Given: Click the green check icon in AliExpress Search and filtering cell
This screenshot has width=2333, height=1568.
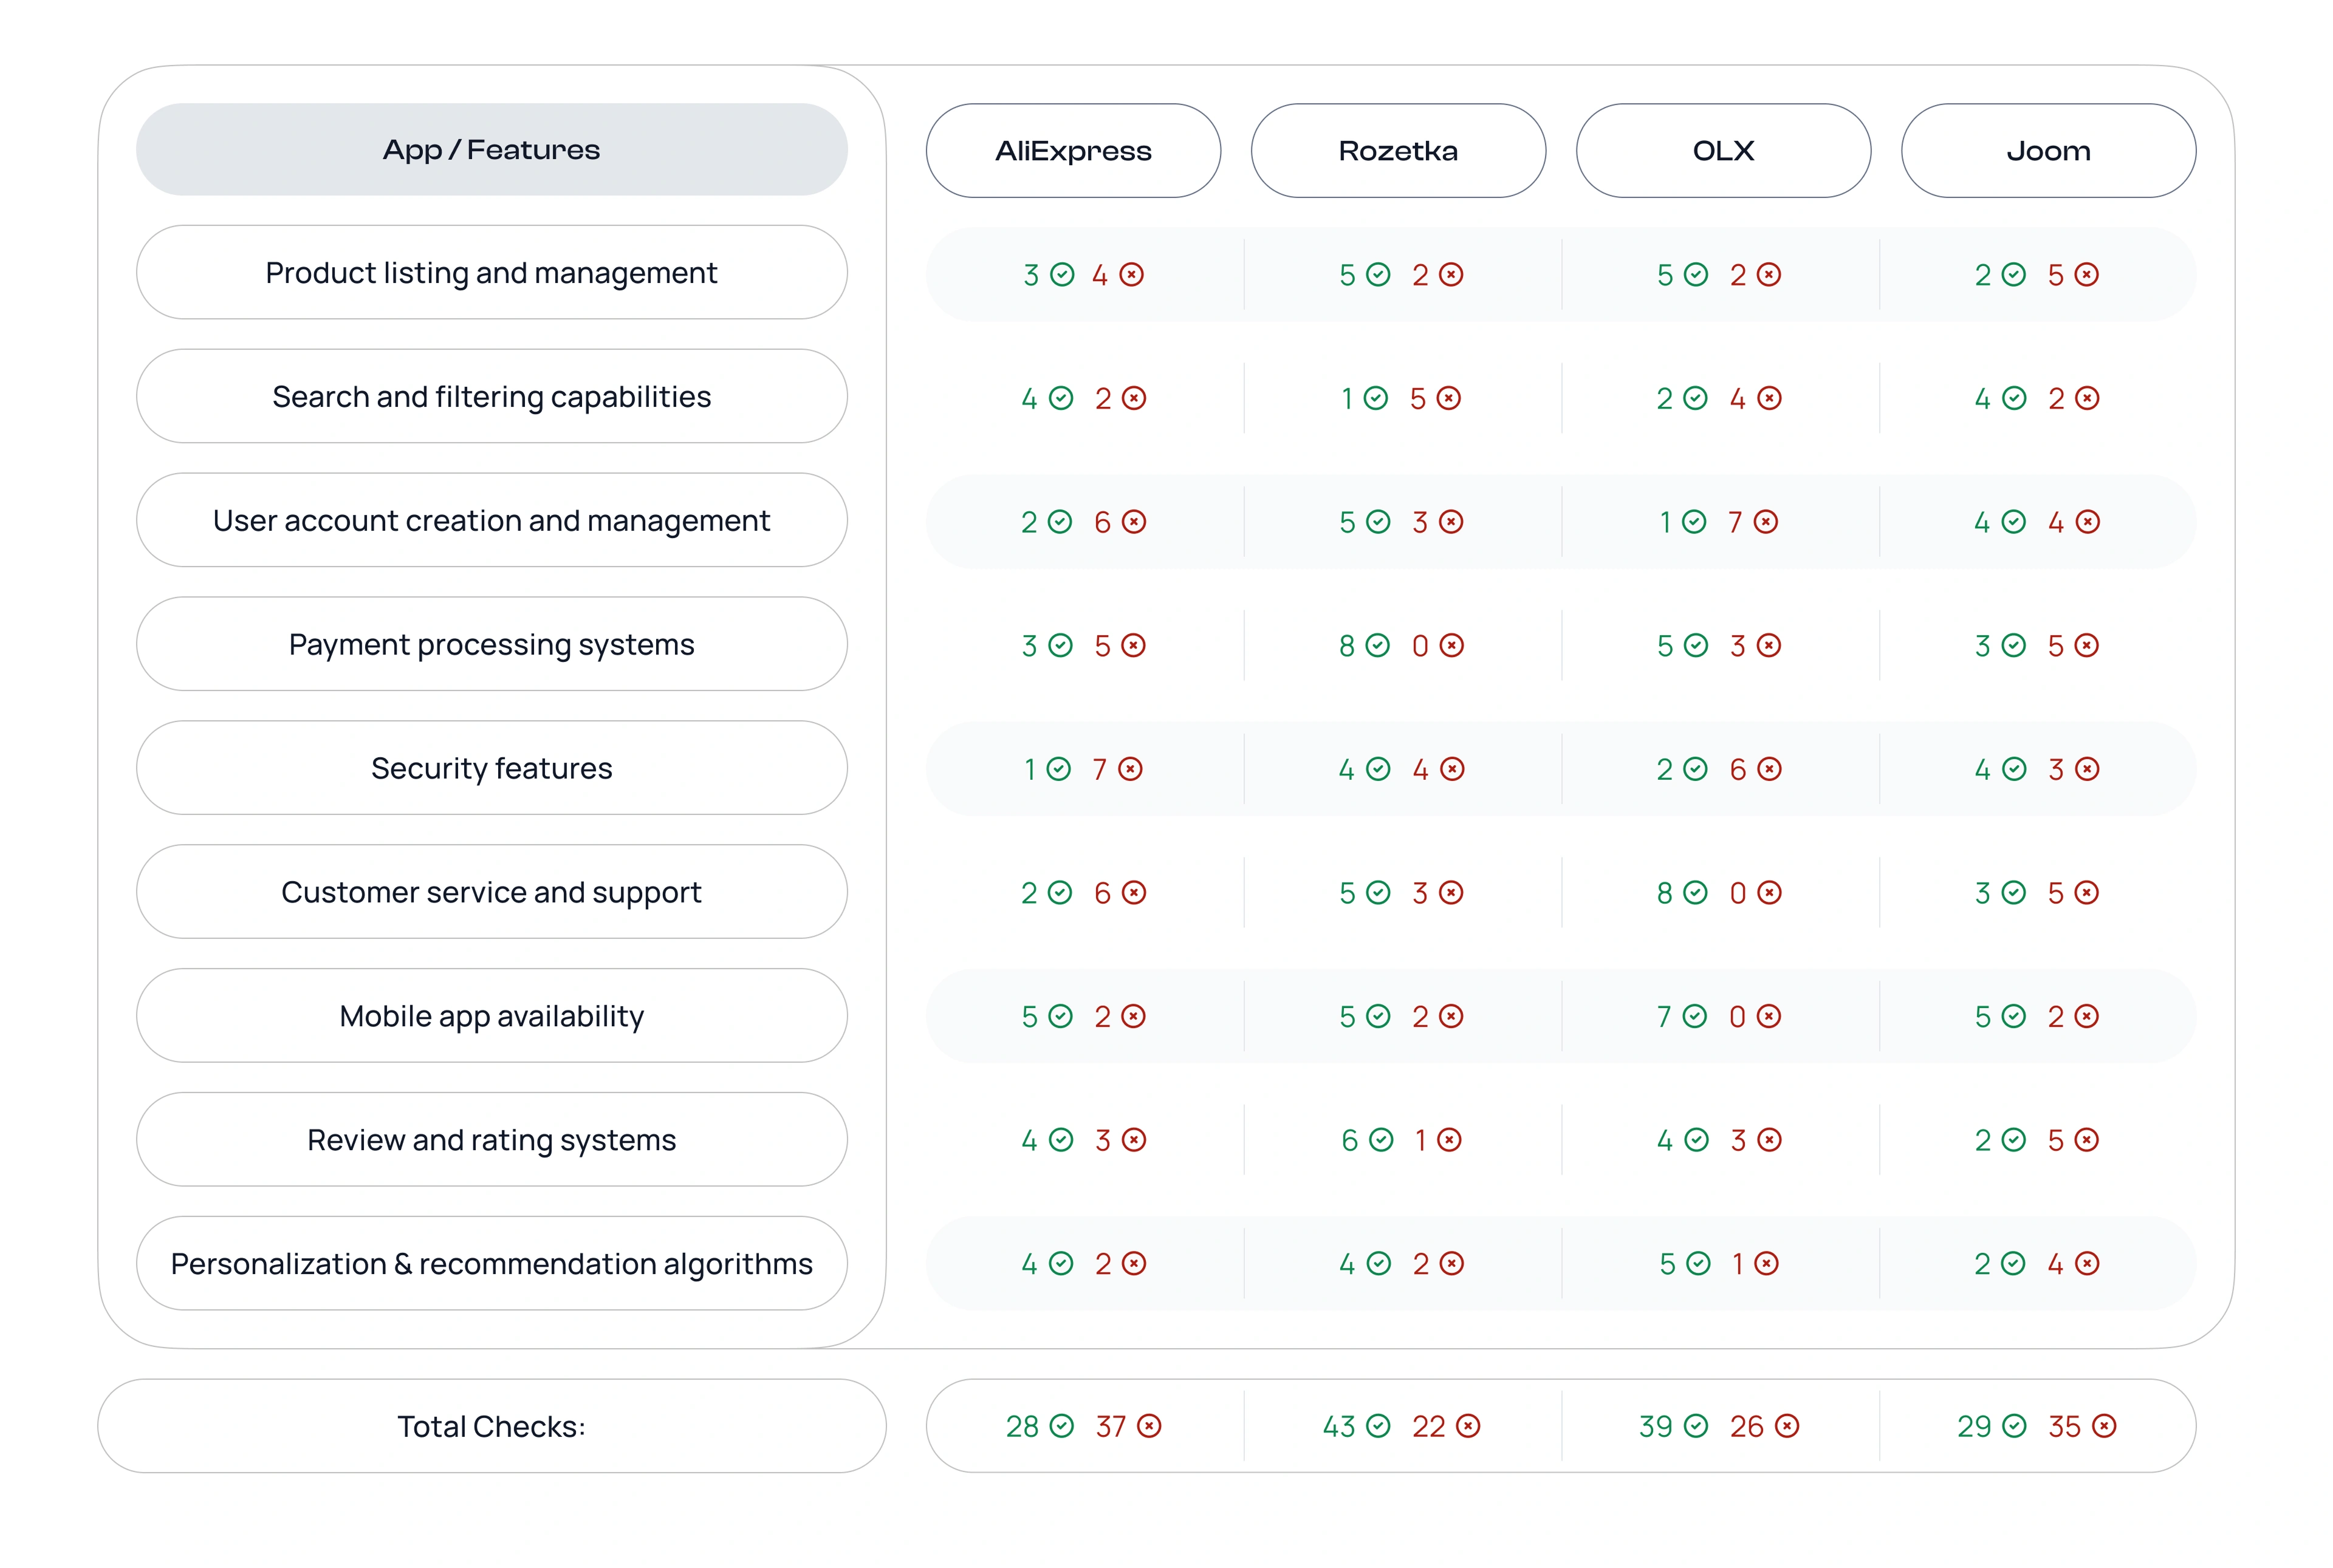Looking at the screenshot, I should tap(1060, 398).
